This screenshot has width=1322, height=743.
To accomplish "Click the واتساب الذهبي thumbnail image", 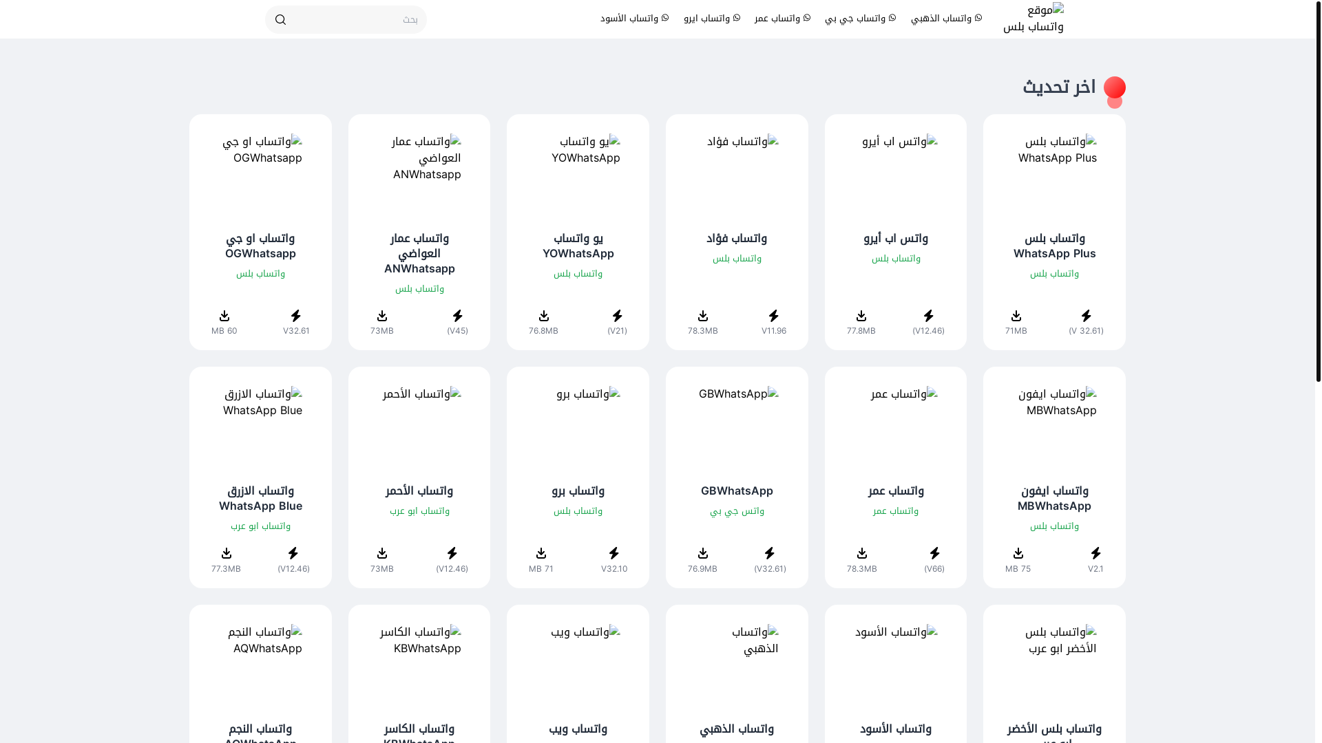I will (x=737, y=667).
